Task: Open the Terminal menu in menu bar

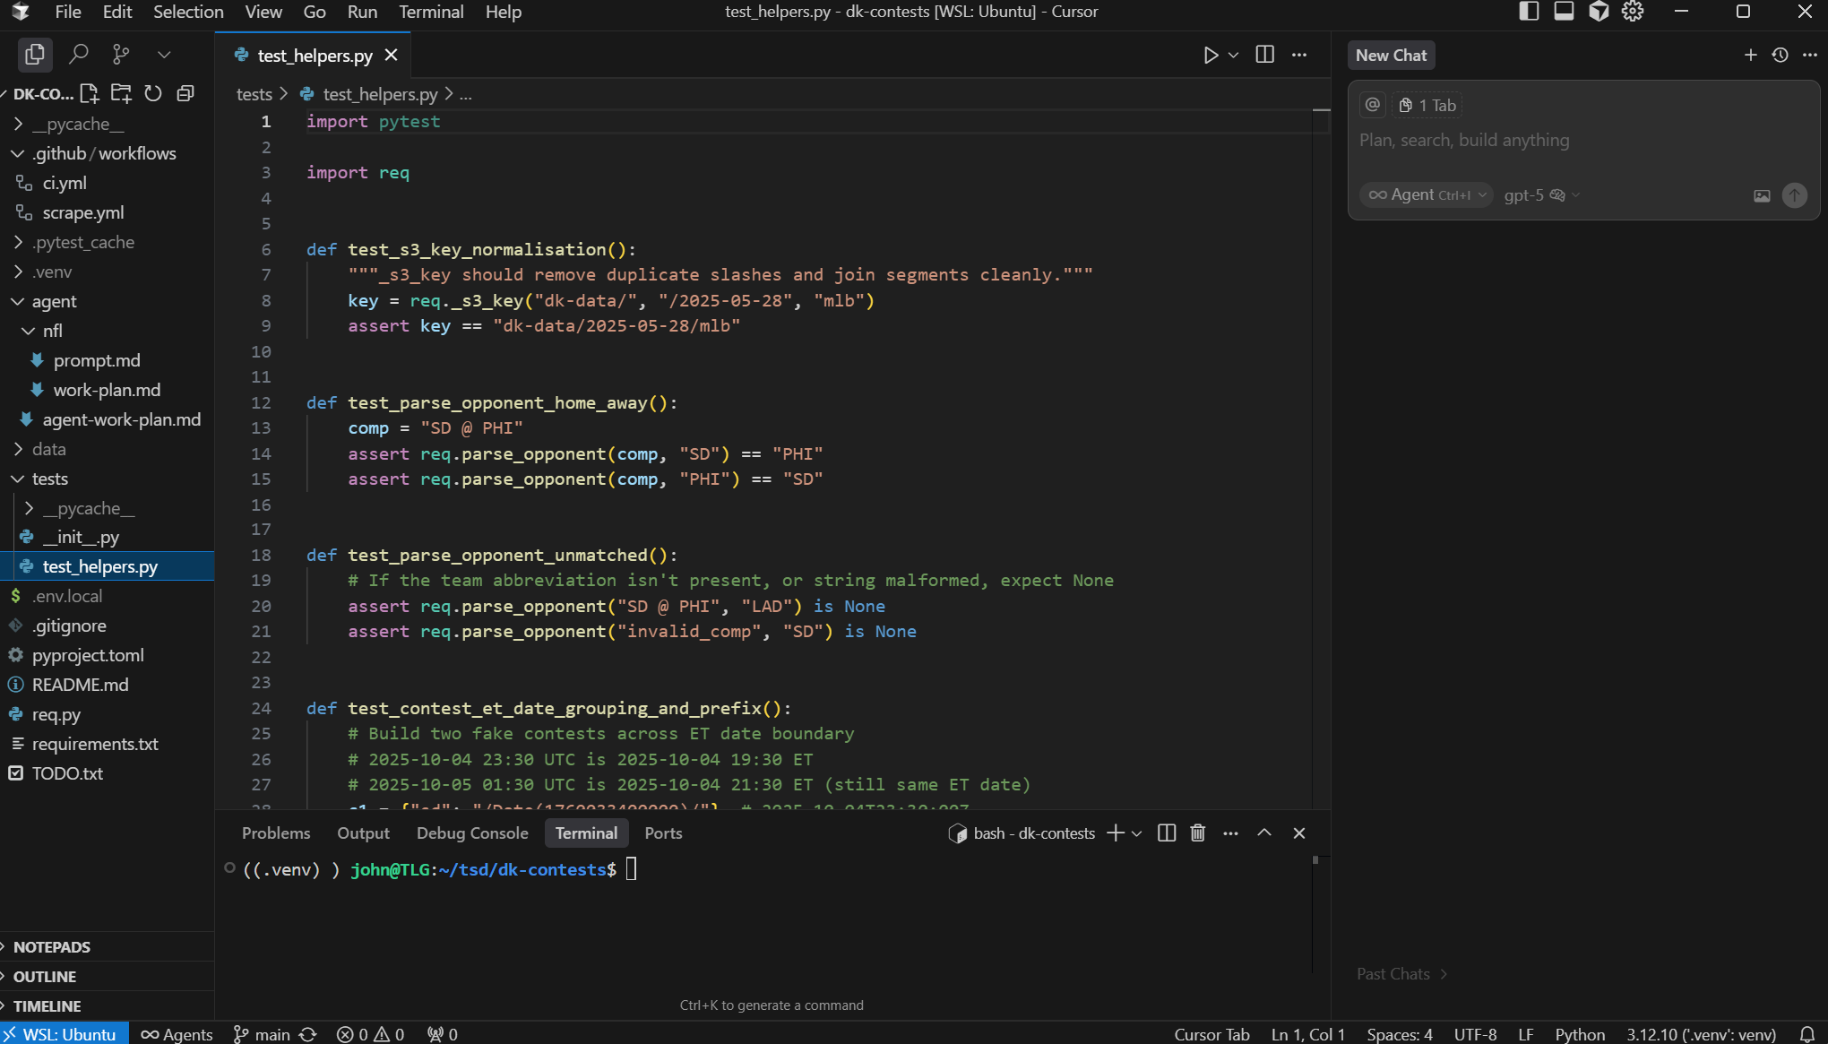Action: click(431, 12)
